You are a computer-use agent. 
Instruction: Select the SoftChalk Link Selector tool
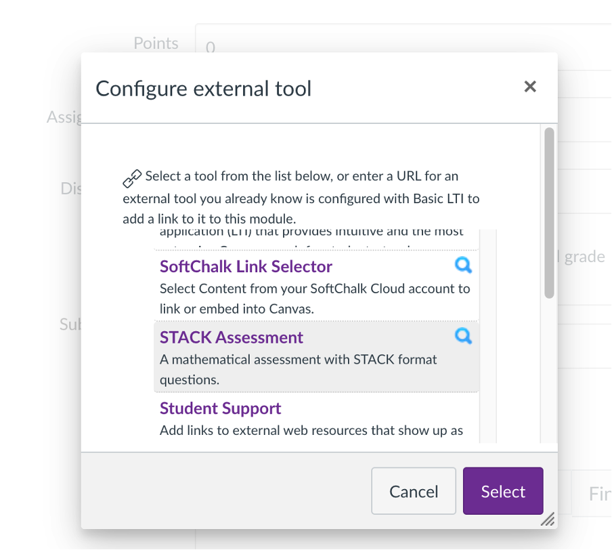(x=246, y=266)
